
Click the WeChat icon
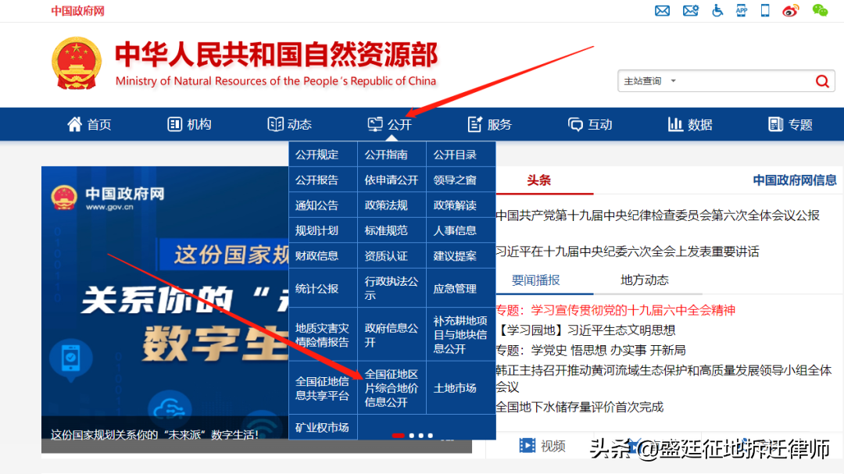tap(819, 11)
